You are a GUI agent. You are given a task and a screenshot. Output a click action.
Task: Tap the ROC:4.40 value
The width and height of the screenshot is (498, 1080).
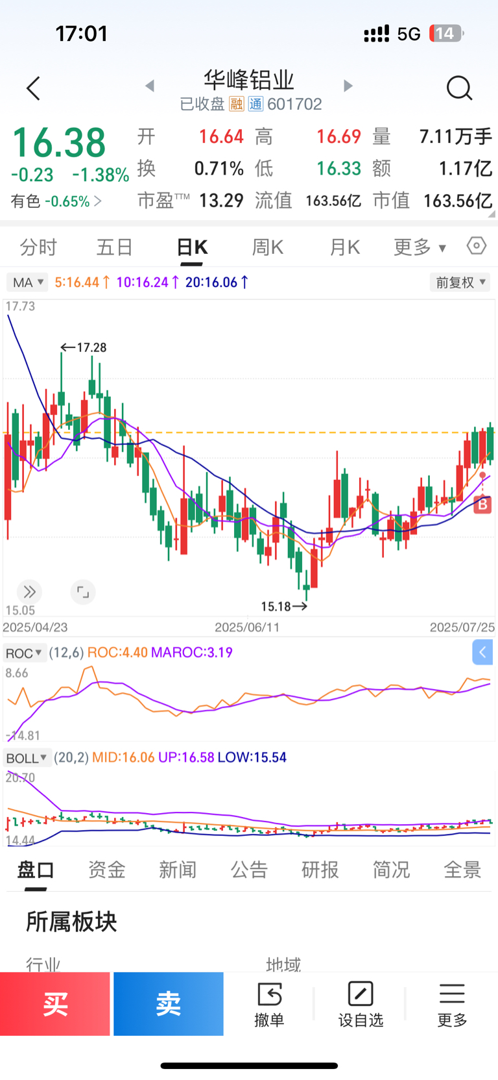[117, 653]
